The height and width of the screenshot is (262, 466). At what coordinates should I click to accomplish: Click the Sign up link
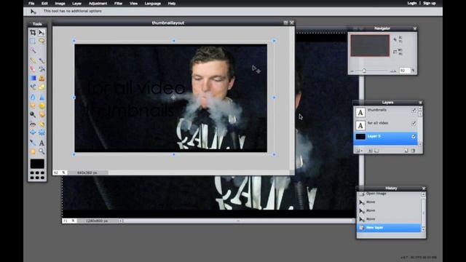[x=430, y=3]
